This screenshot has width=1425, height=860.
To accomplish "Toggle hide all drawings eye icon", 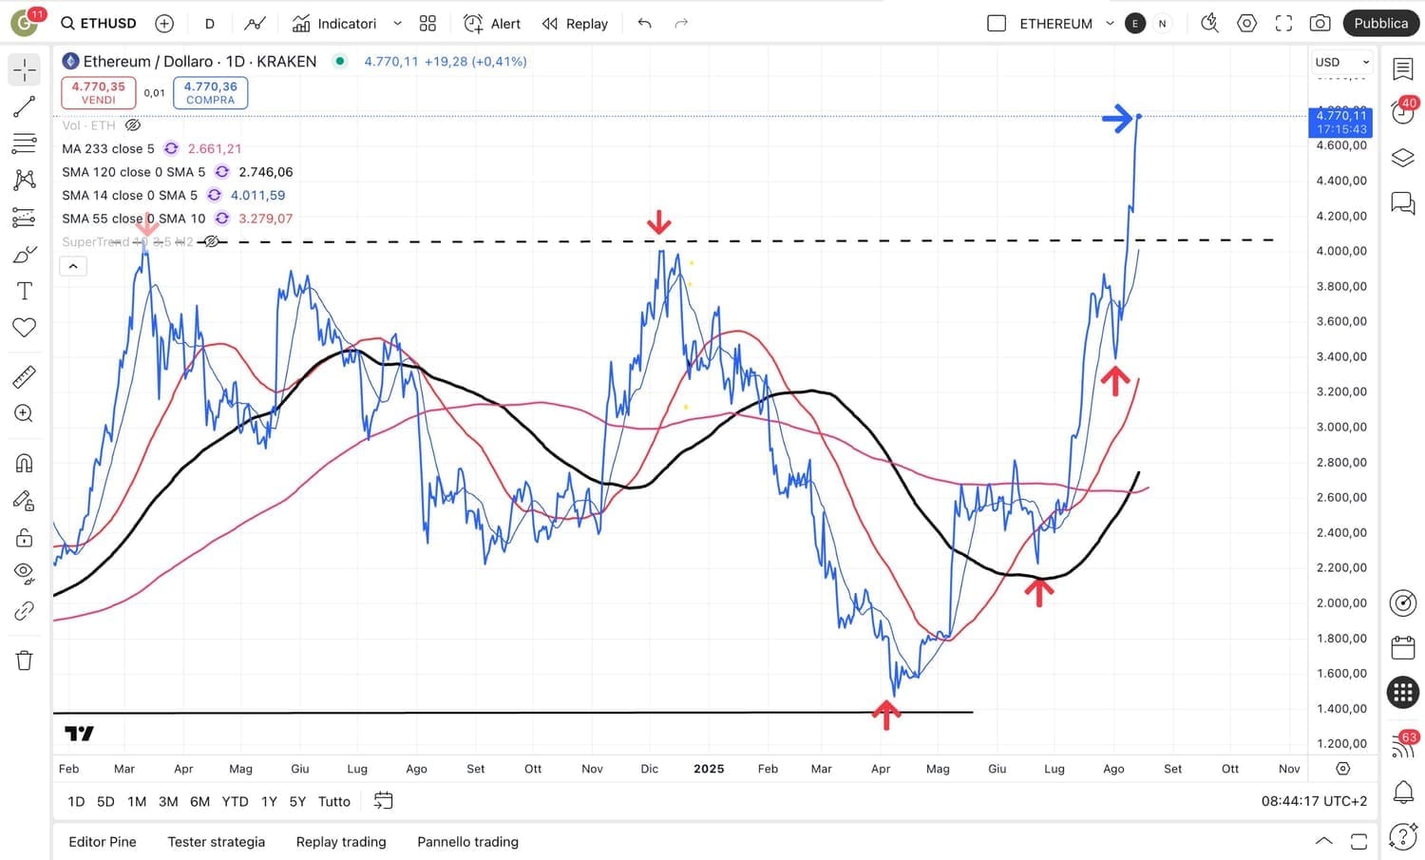I will (x=25, y=573).
